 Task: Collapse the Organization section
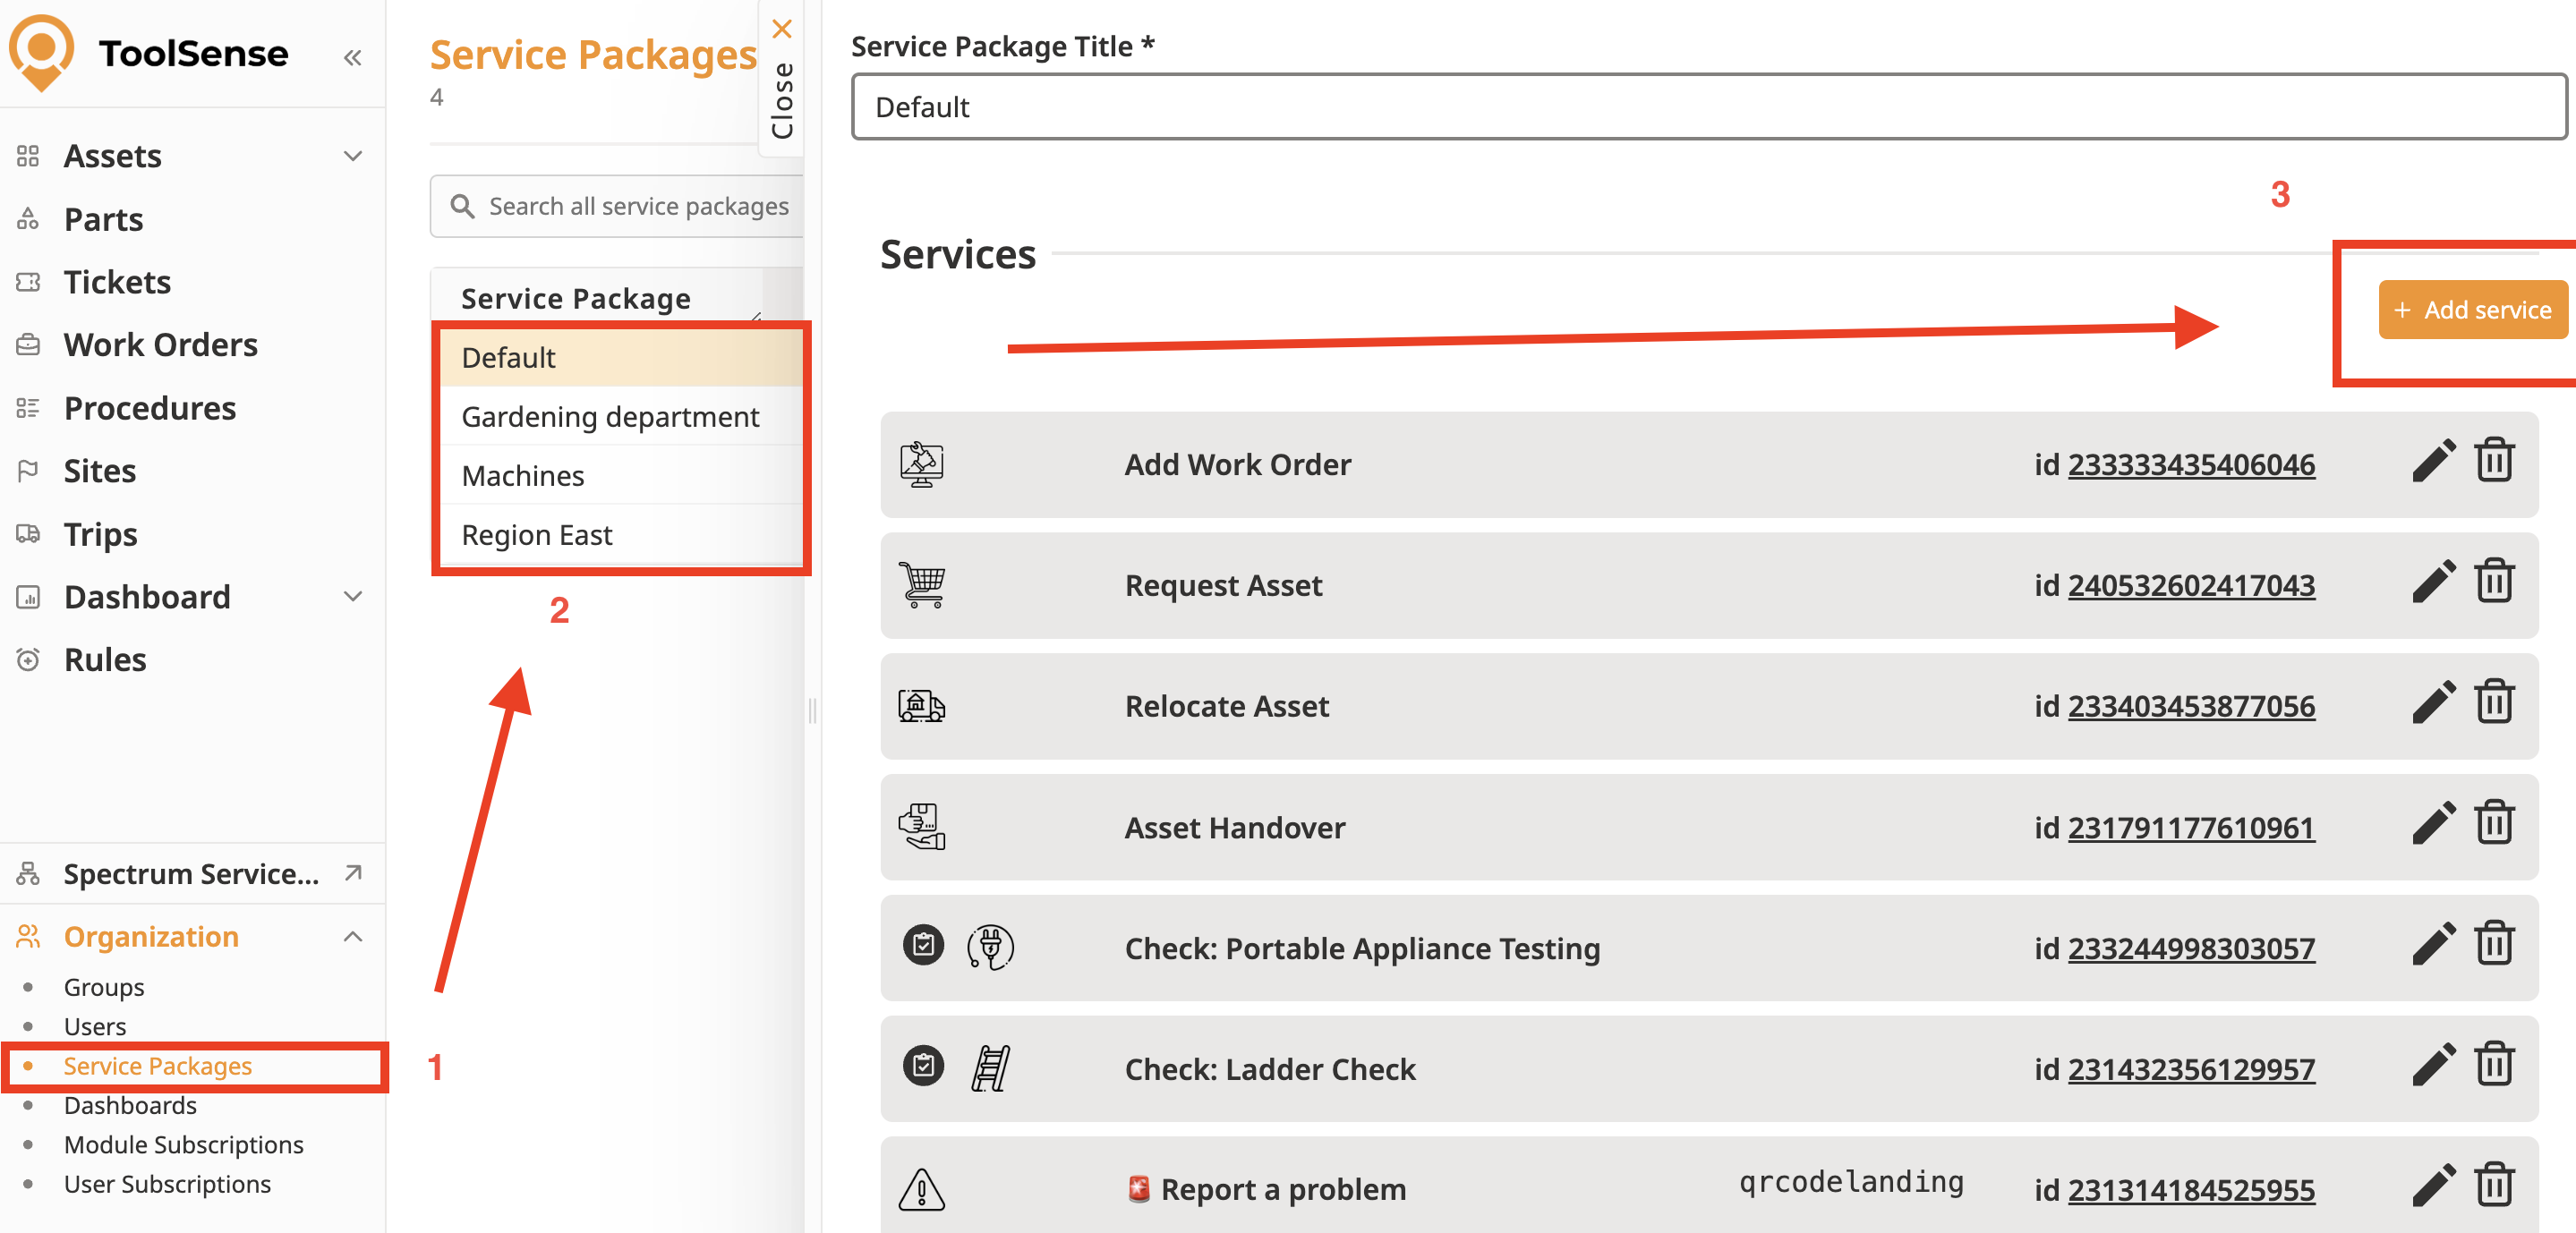[x=353, y=936]
